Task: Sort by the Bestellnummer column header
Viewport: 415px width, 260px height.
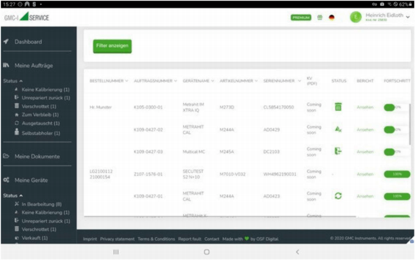Action: pos(109,81)
